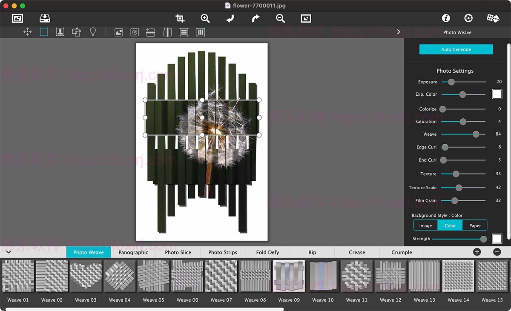This screenshot has width=511, height=311.
Task: Open the Exp. Color swatch
Action: pyautogui.click(x=497, y=94)
